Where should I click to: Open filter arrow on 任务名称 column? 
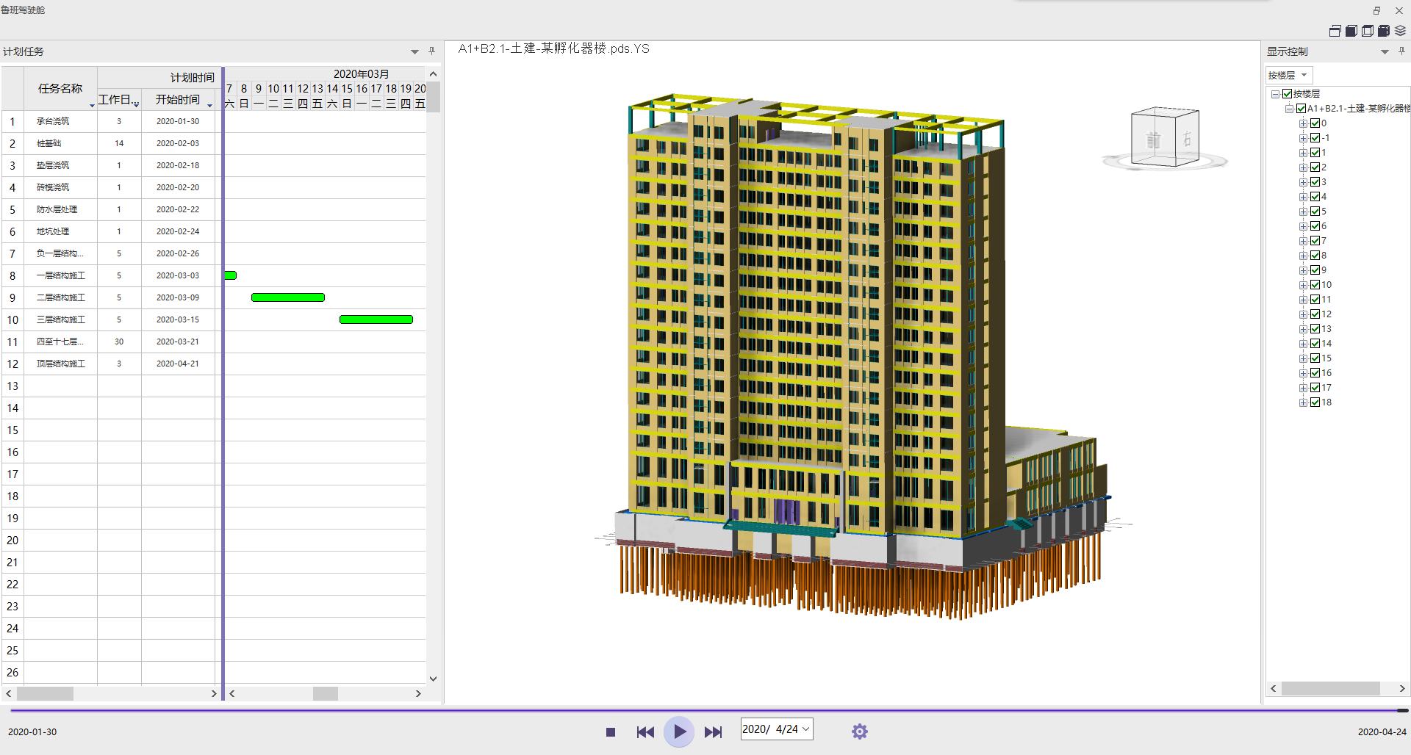(92, 106)
